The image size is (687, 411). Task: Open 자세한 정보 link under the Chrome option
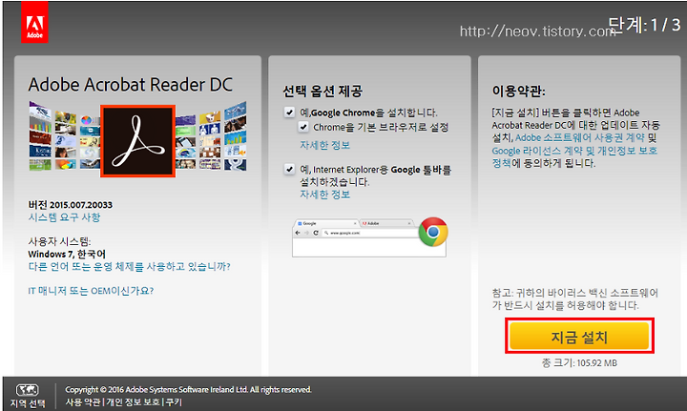[x=324, y=145]
